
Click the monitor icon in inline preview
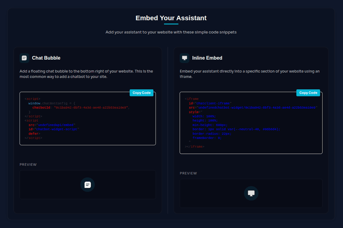tap(251, 193)
